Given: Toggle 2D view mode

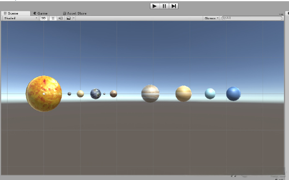Looking at the screenshot, I should pyautogui.click(x=44, y=18).
